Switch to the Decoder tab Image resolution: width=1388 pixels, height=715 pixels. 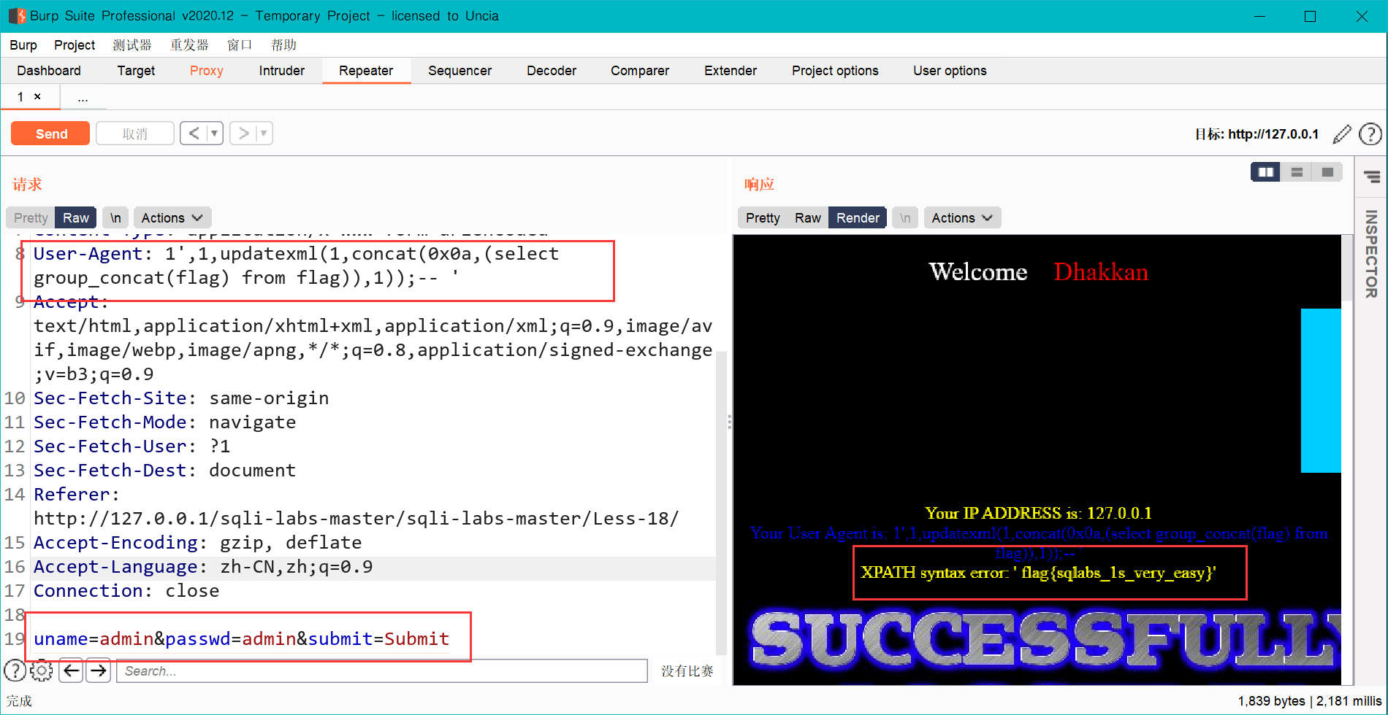click(x=552, y=71)
